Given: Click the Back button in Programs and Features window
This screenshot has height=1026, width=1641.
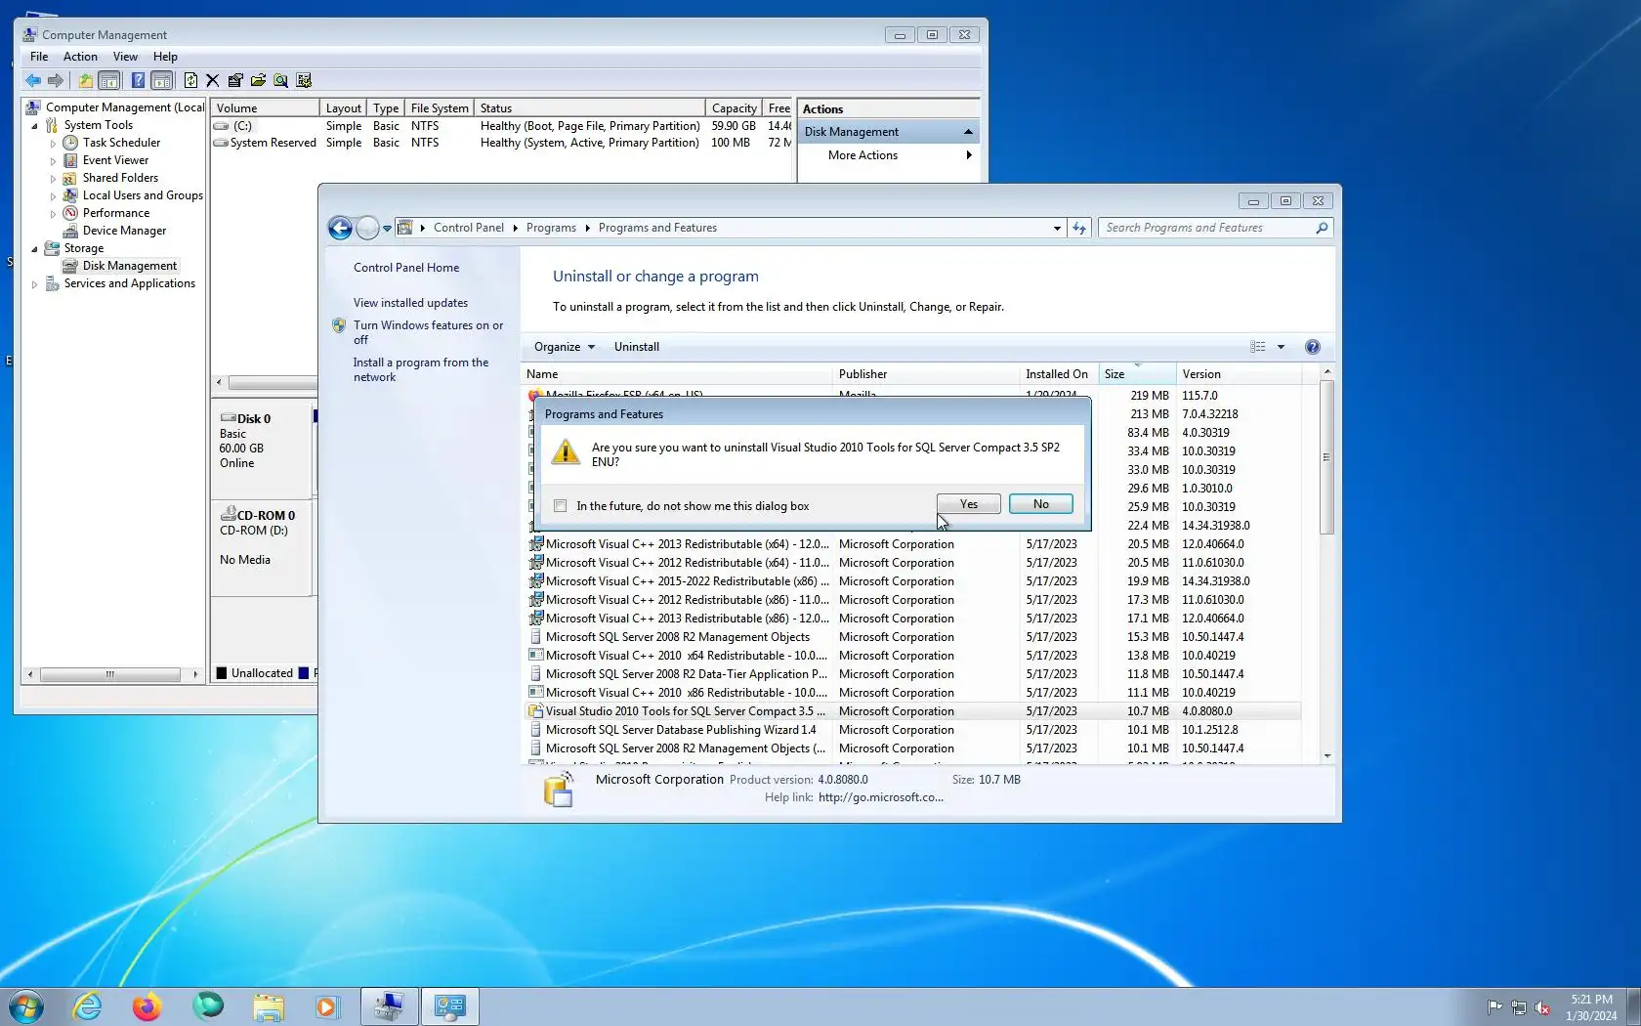Looking at the screenshot, I should pos(340,228).
